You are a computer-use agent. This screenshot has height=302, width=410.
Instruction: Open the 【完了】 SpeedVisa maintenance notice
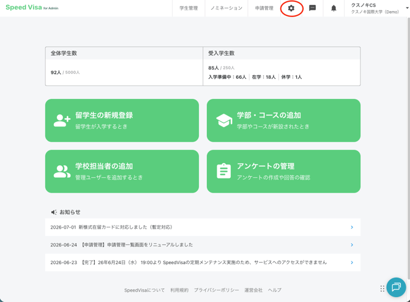point(203,262)
